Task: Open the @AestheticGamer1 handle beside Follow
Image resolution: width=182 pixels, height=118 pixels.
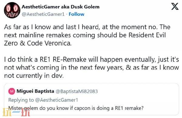Action: pyautogui.click(x=43, y=14)
